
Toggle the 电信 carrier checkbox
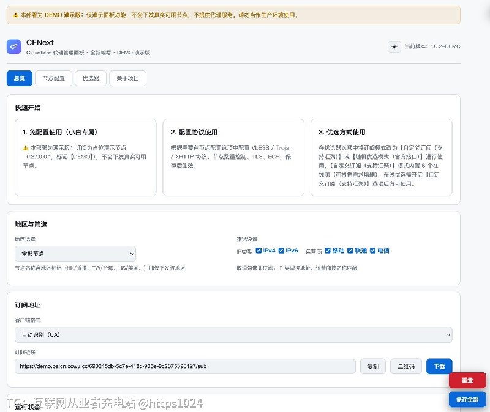point(372,251)
